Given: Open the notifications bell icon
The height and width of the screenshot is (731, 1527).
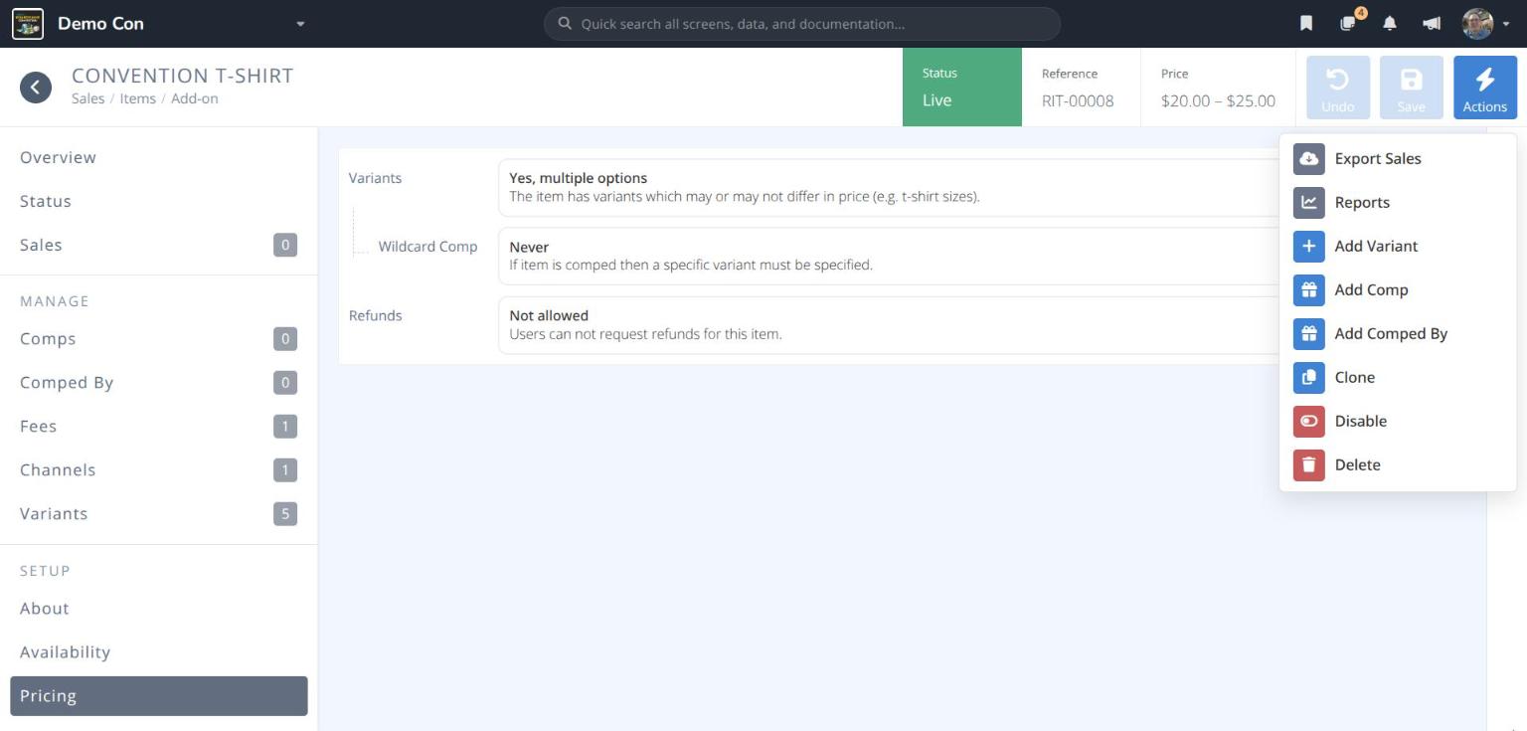Looking at the screenshot, I should (x=1390, y=24).
